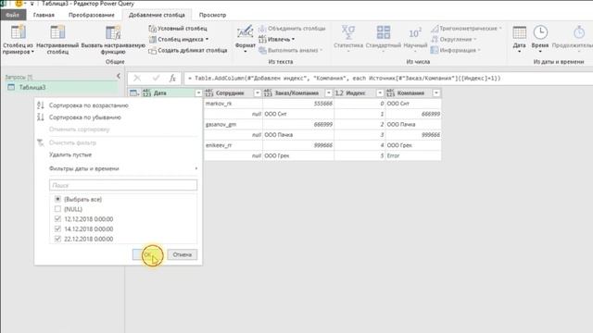
Task: Click the smiley feedback icon in title bar
Action: (19, 4)
